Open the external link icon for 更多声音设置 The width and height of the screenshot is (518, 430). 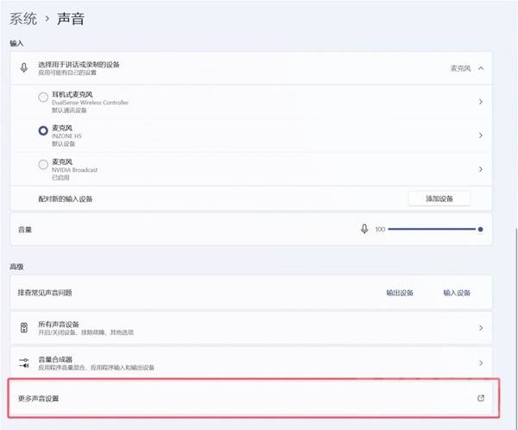click(481, 398)
